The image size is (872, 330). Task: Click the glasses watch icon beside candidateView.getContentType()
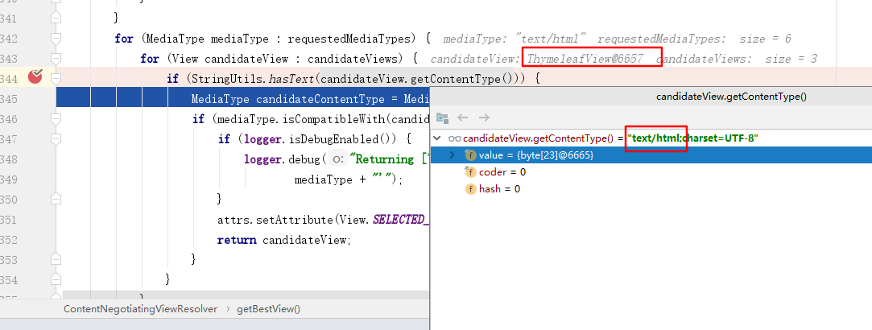point(454,138)
